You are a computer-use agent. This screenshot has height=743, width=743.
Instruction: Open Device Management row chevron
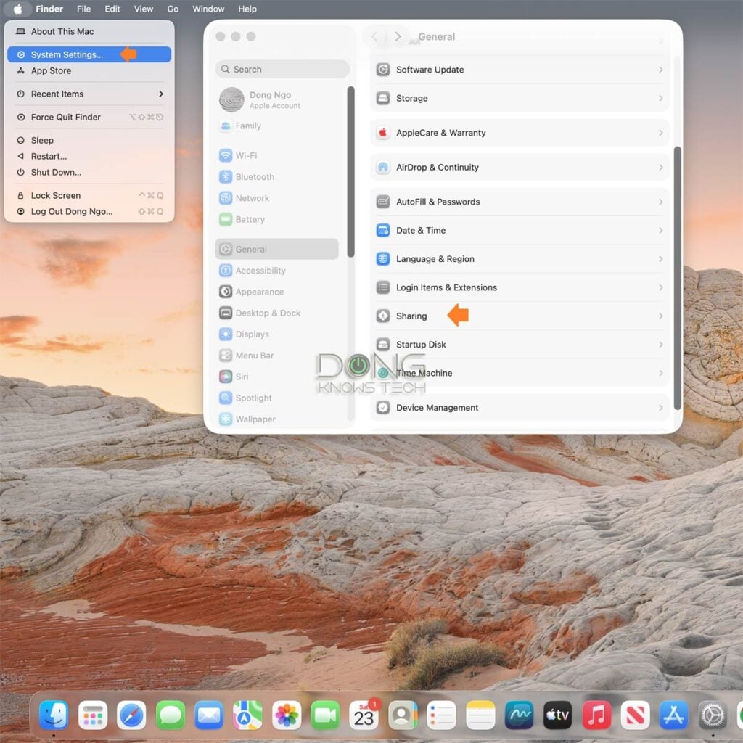660,408
